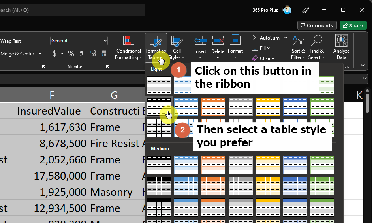Open the Comments pane

tap(317, 25)
